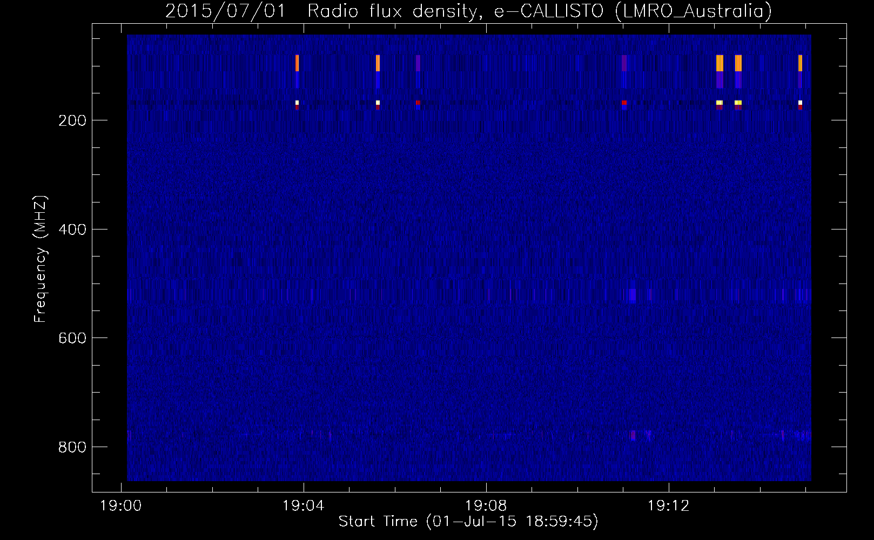This screenshot has width=874, height=540.
Task: Select the 19:12 time tick label
Action: (669, 505)
